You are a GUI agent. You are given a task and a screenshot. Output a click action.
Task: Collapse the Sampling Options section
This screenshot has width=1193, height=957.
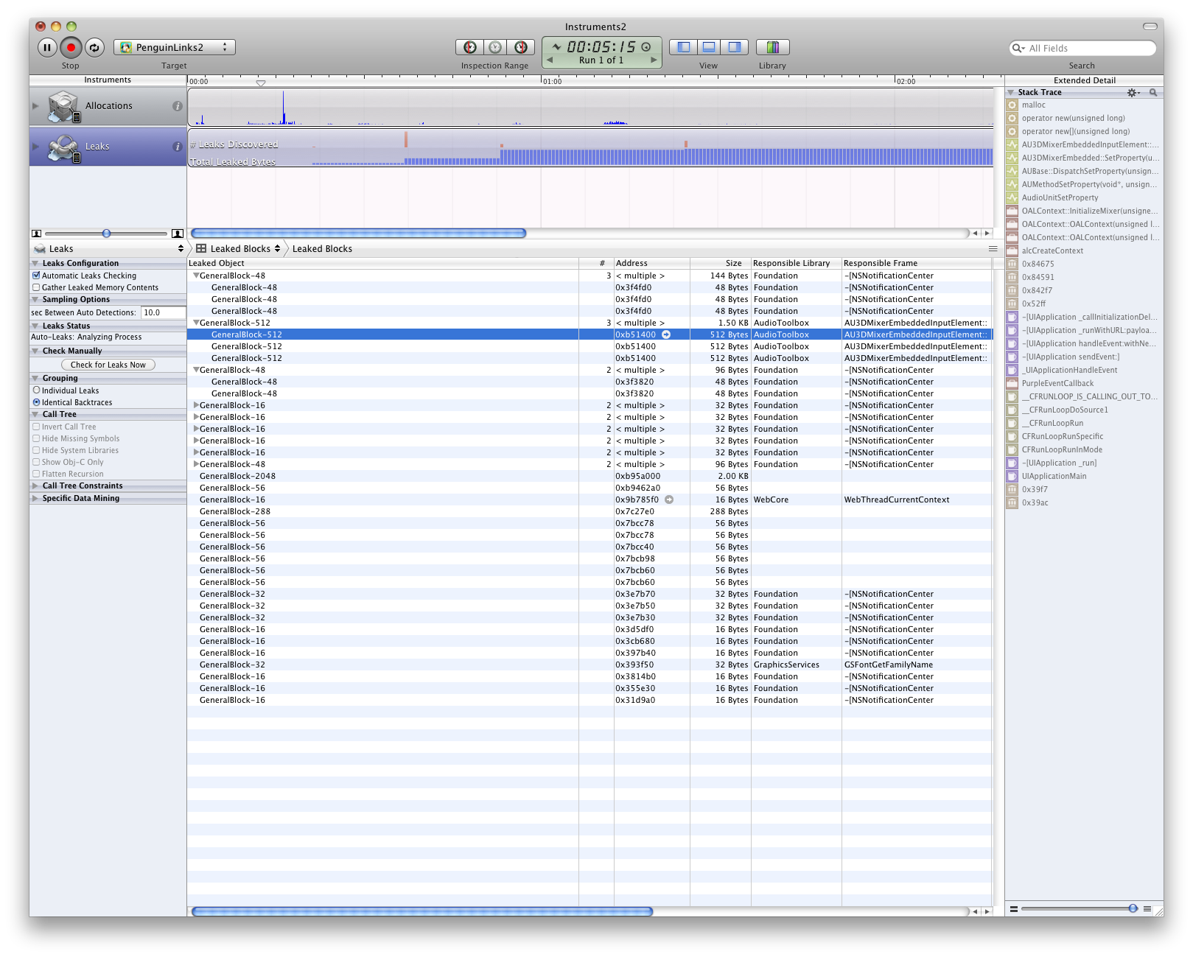(x=35, y=299)
